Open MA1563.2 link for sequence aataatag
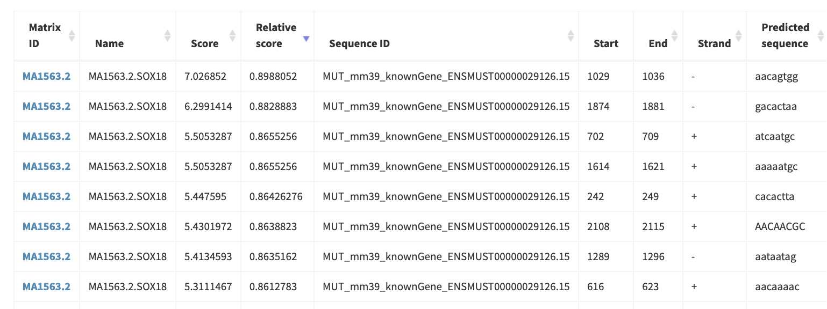The image size is (827, 309). point(46,256)
